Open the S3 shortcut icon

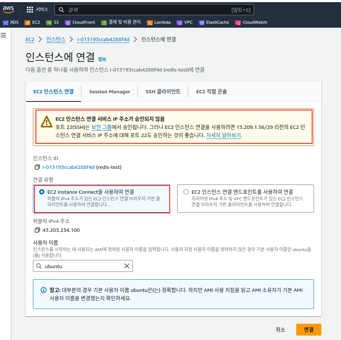49,23
